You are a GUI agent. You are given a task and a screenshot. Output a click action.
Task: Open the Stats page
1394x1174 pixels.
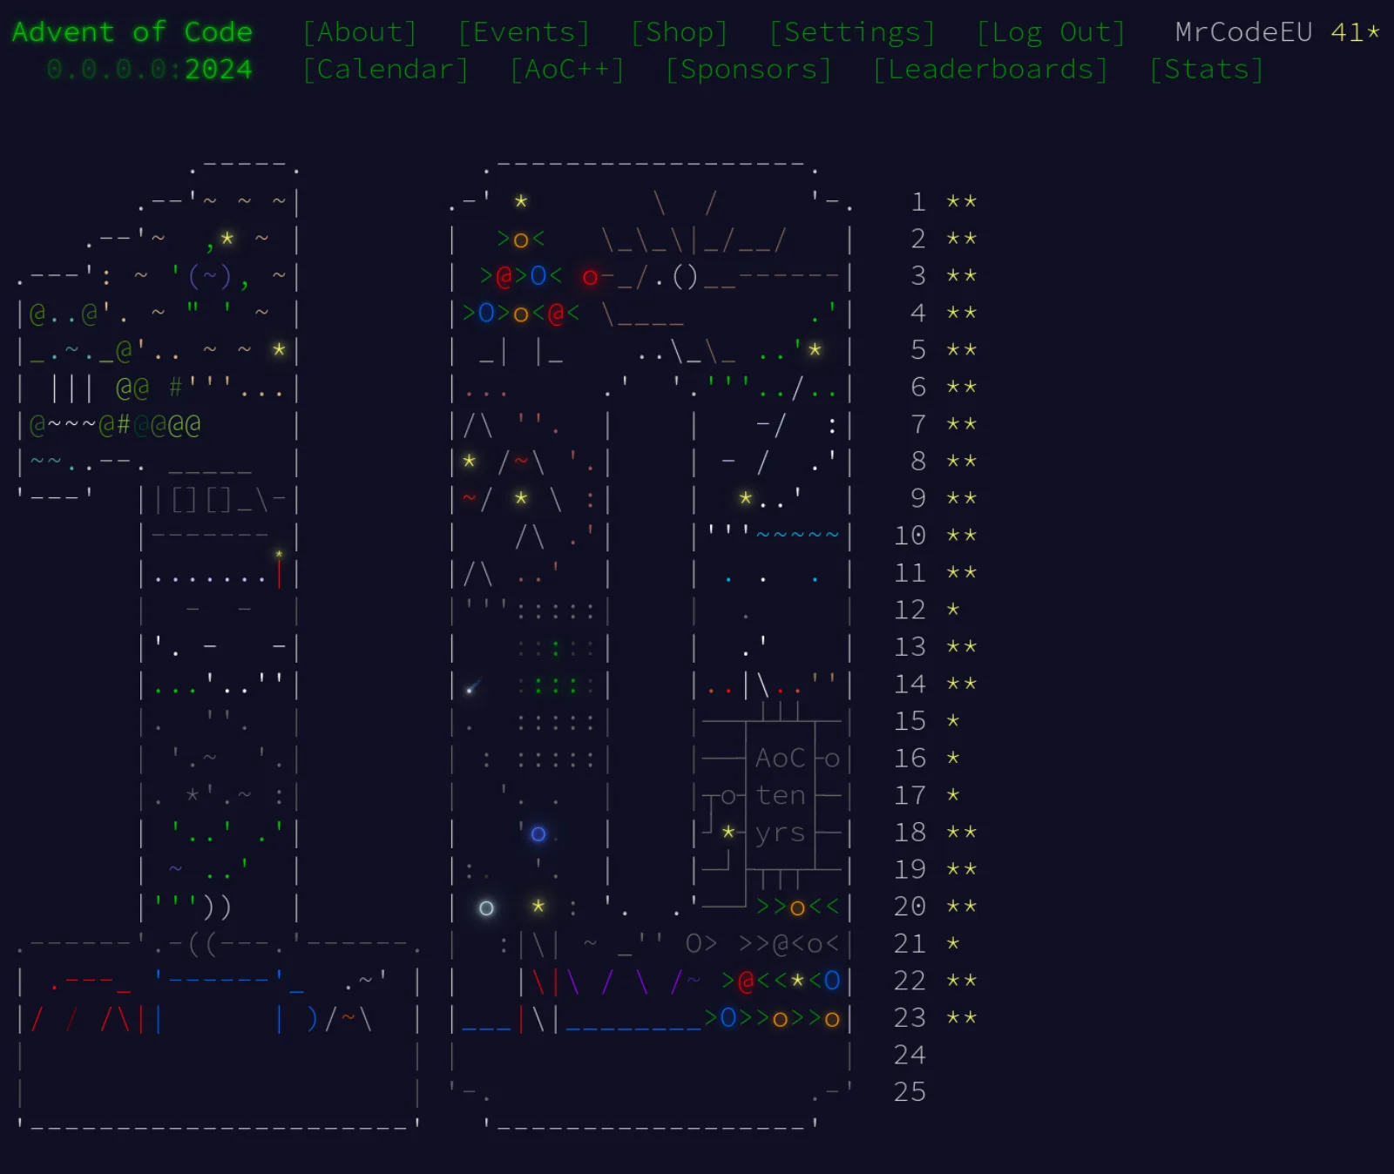click(x=1207, y=69)
